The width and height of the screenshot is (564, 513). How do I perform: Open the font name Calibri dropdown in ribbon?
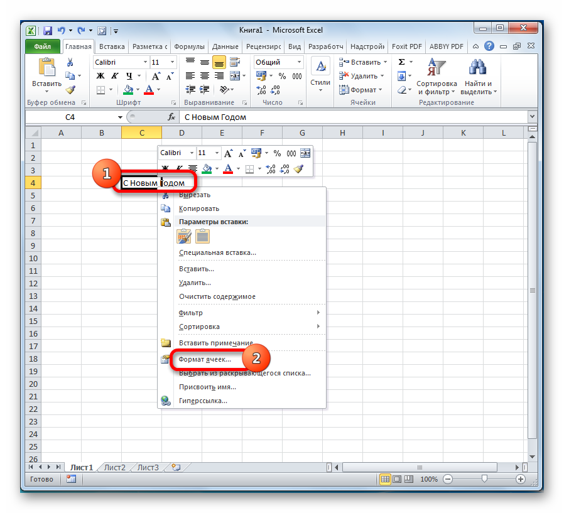[x=145, y=62]
